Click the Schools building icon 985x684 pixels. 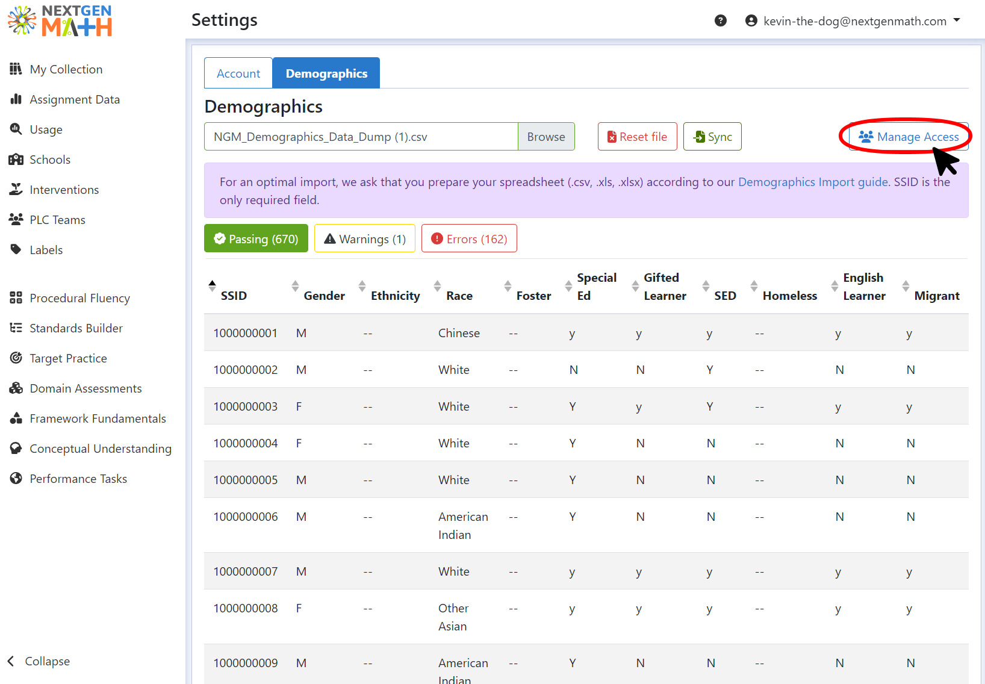16,159
